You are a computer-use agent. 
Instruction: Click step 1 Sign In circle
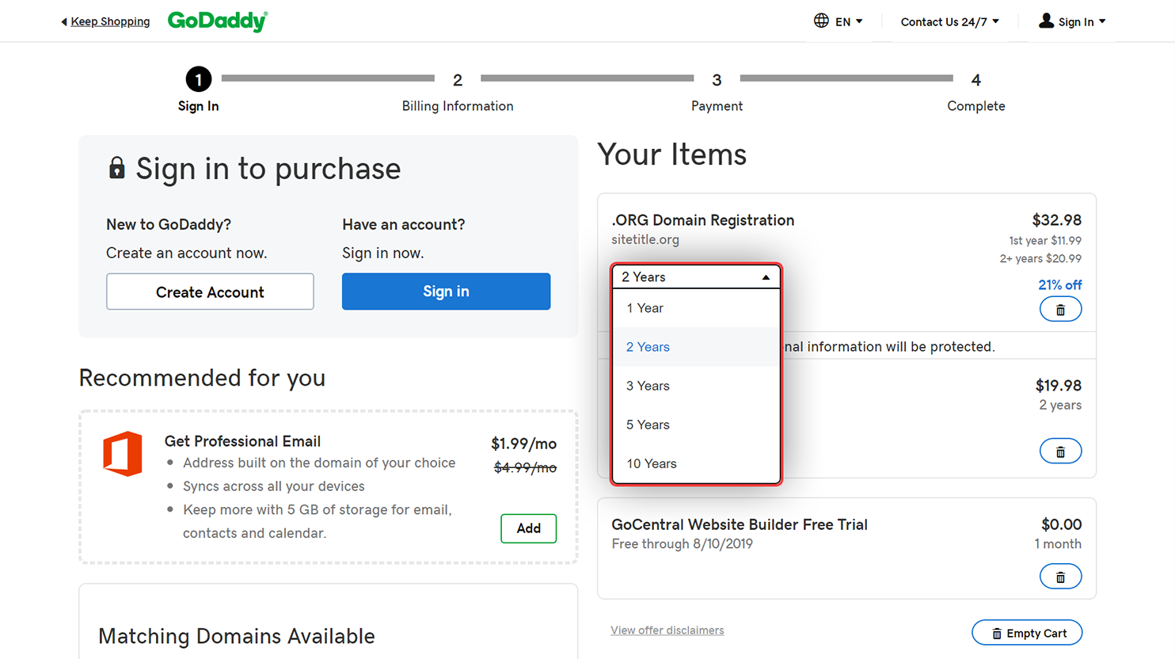pos(198,79)
